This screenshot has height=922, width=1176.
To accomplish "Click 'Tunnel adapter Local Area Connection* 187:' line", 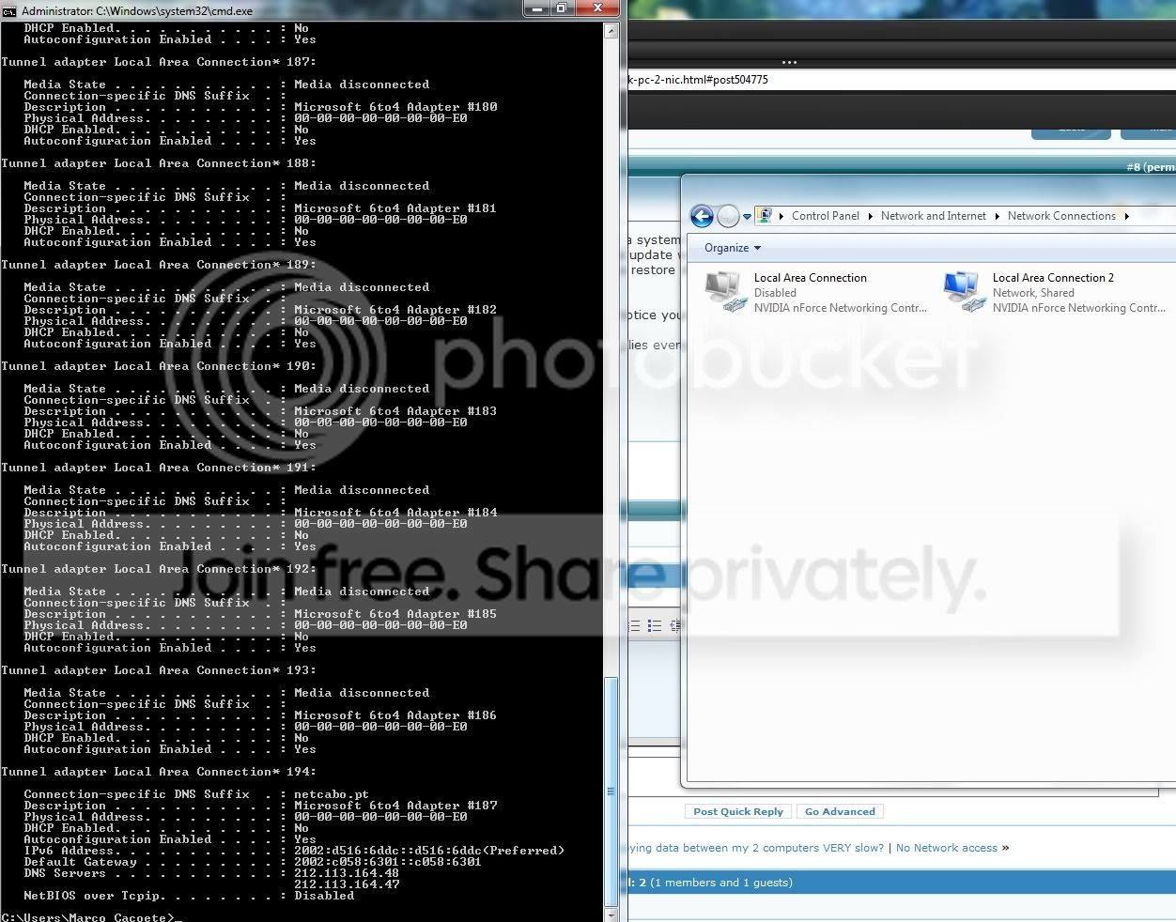I will (159, 62).
